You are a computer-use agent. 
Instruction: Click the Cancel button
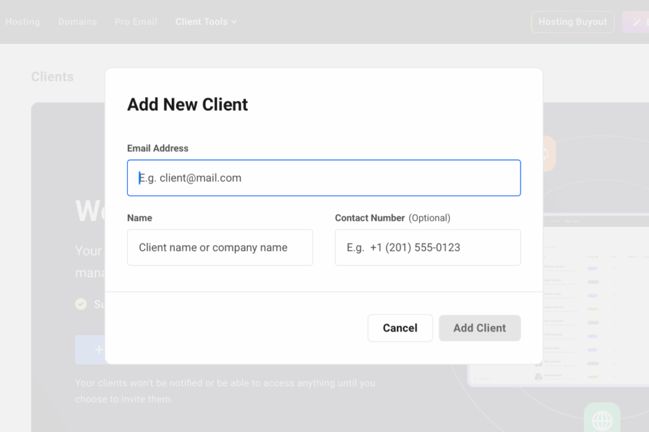(x=400, y=328)
